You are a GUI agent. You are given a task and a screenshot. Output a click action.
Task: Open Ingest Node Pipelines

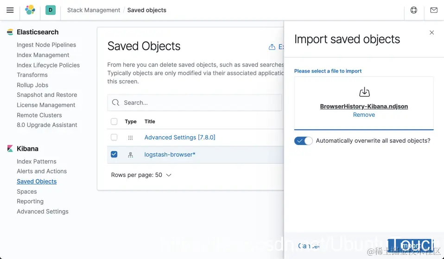46,45
